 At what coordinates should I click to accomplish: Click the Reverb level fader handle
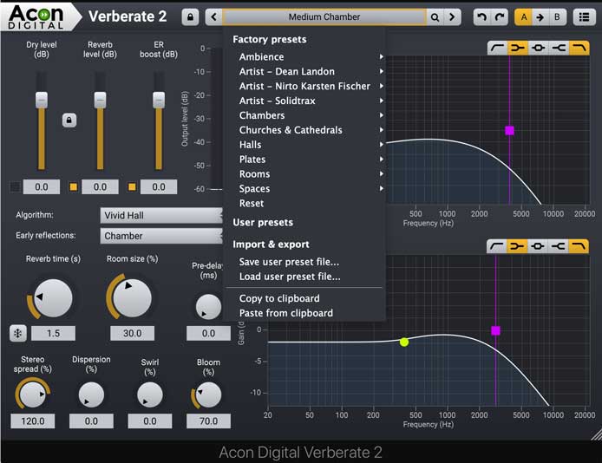point(100,100)
